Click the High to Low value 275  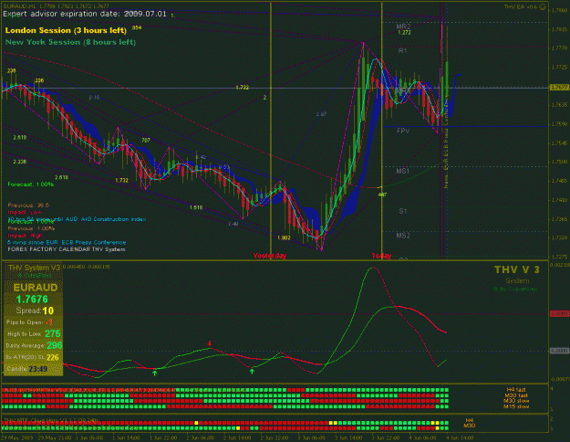[x=53, y=334]
